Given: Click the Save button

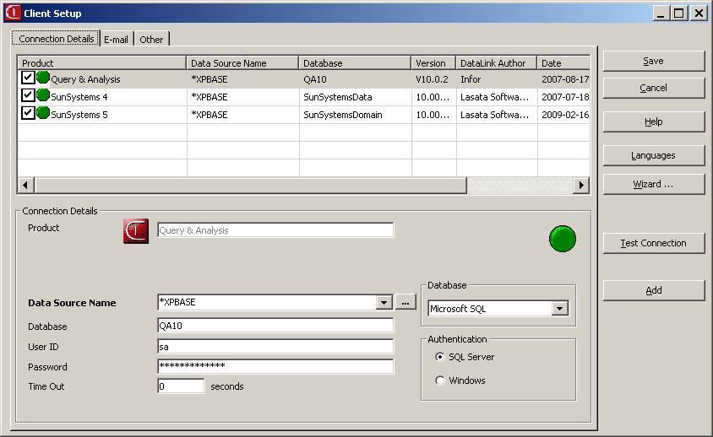Looking at the screenshot, I should (653, 61).
